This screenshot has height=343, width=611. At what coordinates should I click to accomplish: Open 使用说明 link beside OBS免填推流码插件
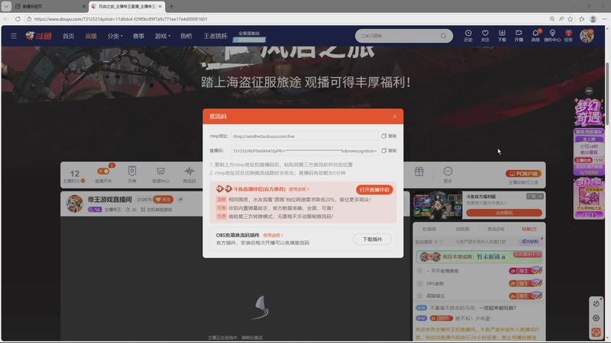tap(273, 236)
